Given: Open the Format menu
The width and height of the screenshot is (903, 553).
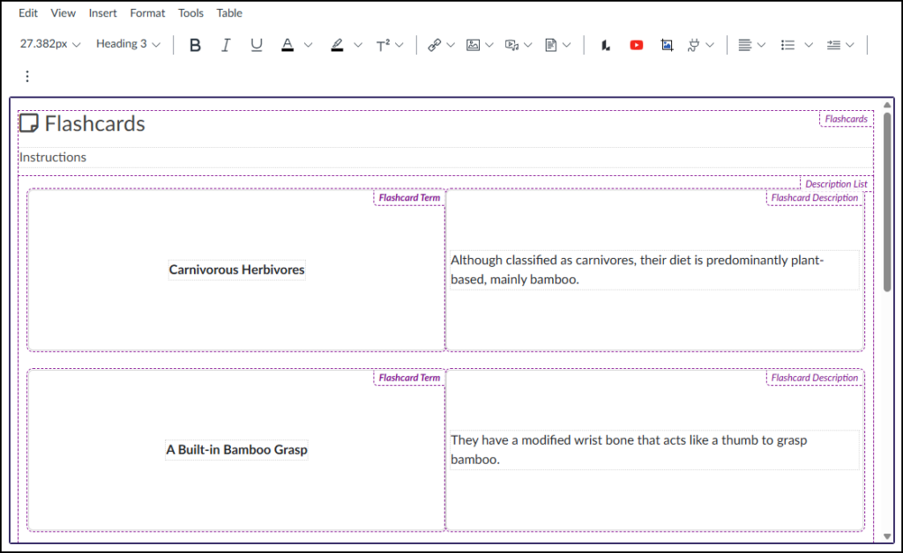Looking at the screenshot, I should pos(147,12).
